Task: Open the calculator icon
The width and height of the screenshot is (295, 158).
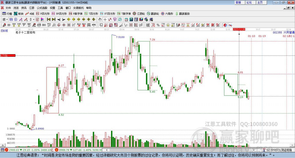Action: pos(131,19)
